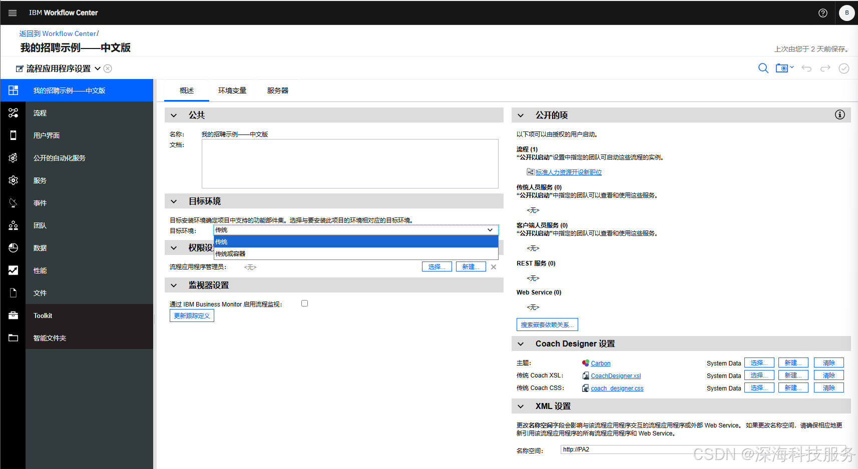Click the 更新跟踪定义 button

[x=192, y=315]
